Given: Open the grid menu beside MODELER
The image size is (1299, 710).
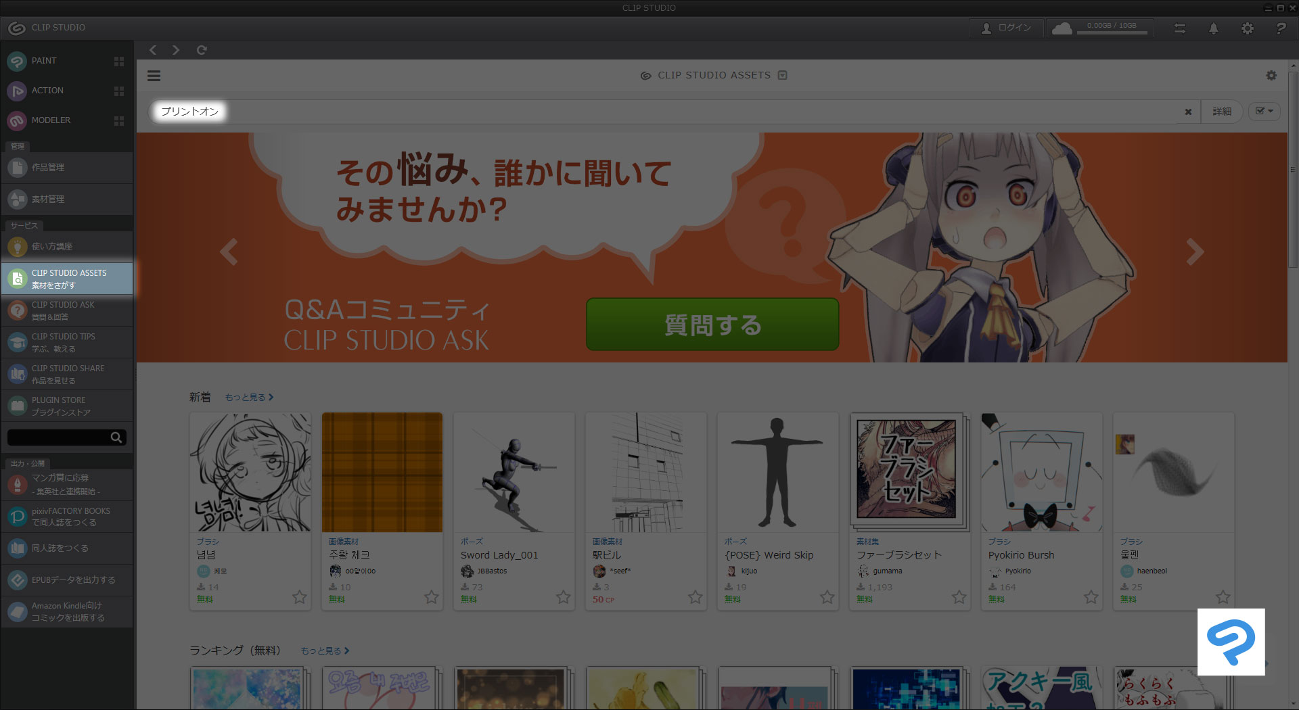Looking at the screenshot, I should (119, 121).
